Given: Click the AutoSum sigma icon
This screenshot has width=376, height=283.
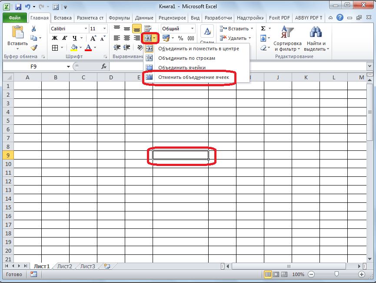Looking at the screenshot, I should 263,29.
